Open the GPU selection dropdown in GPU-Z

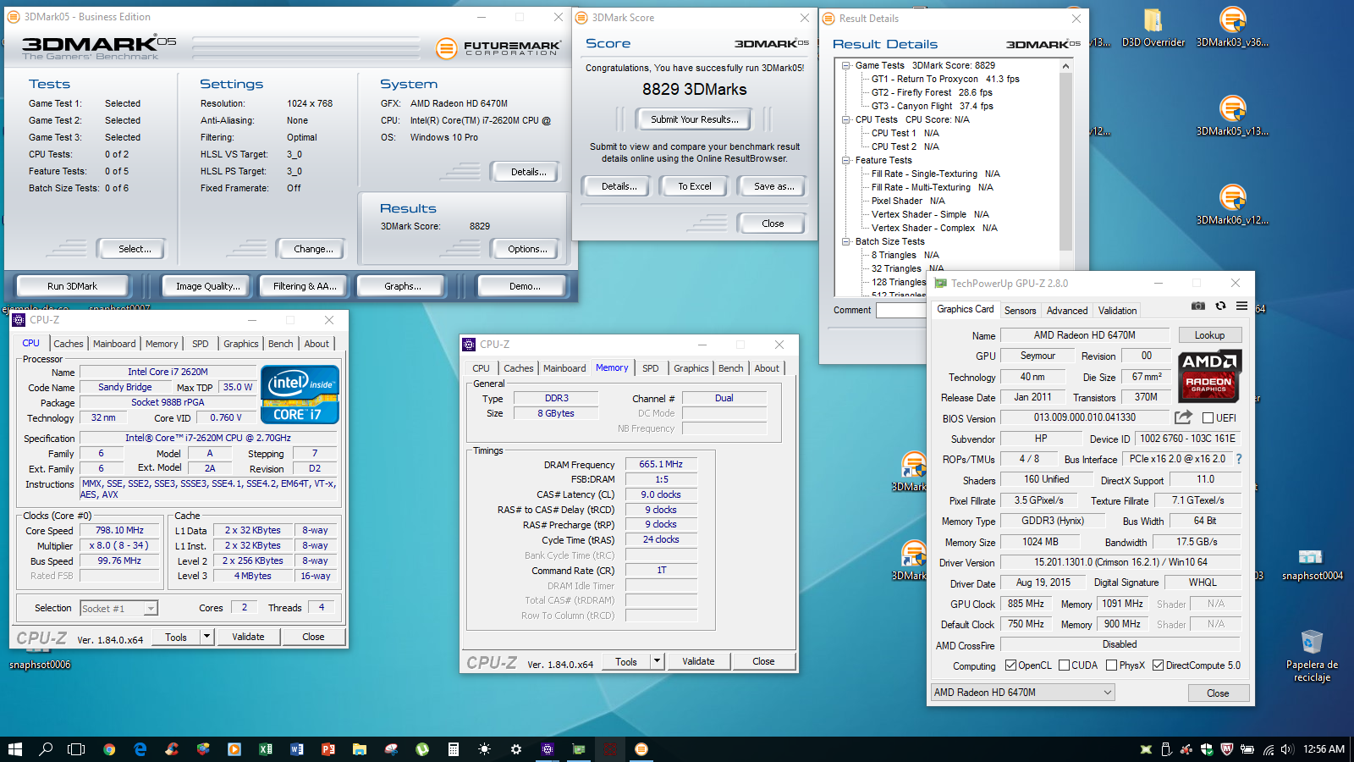[1022, 693]
